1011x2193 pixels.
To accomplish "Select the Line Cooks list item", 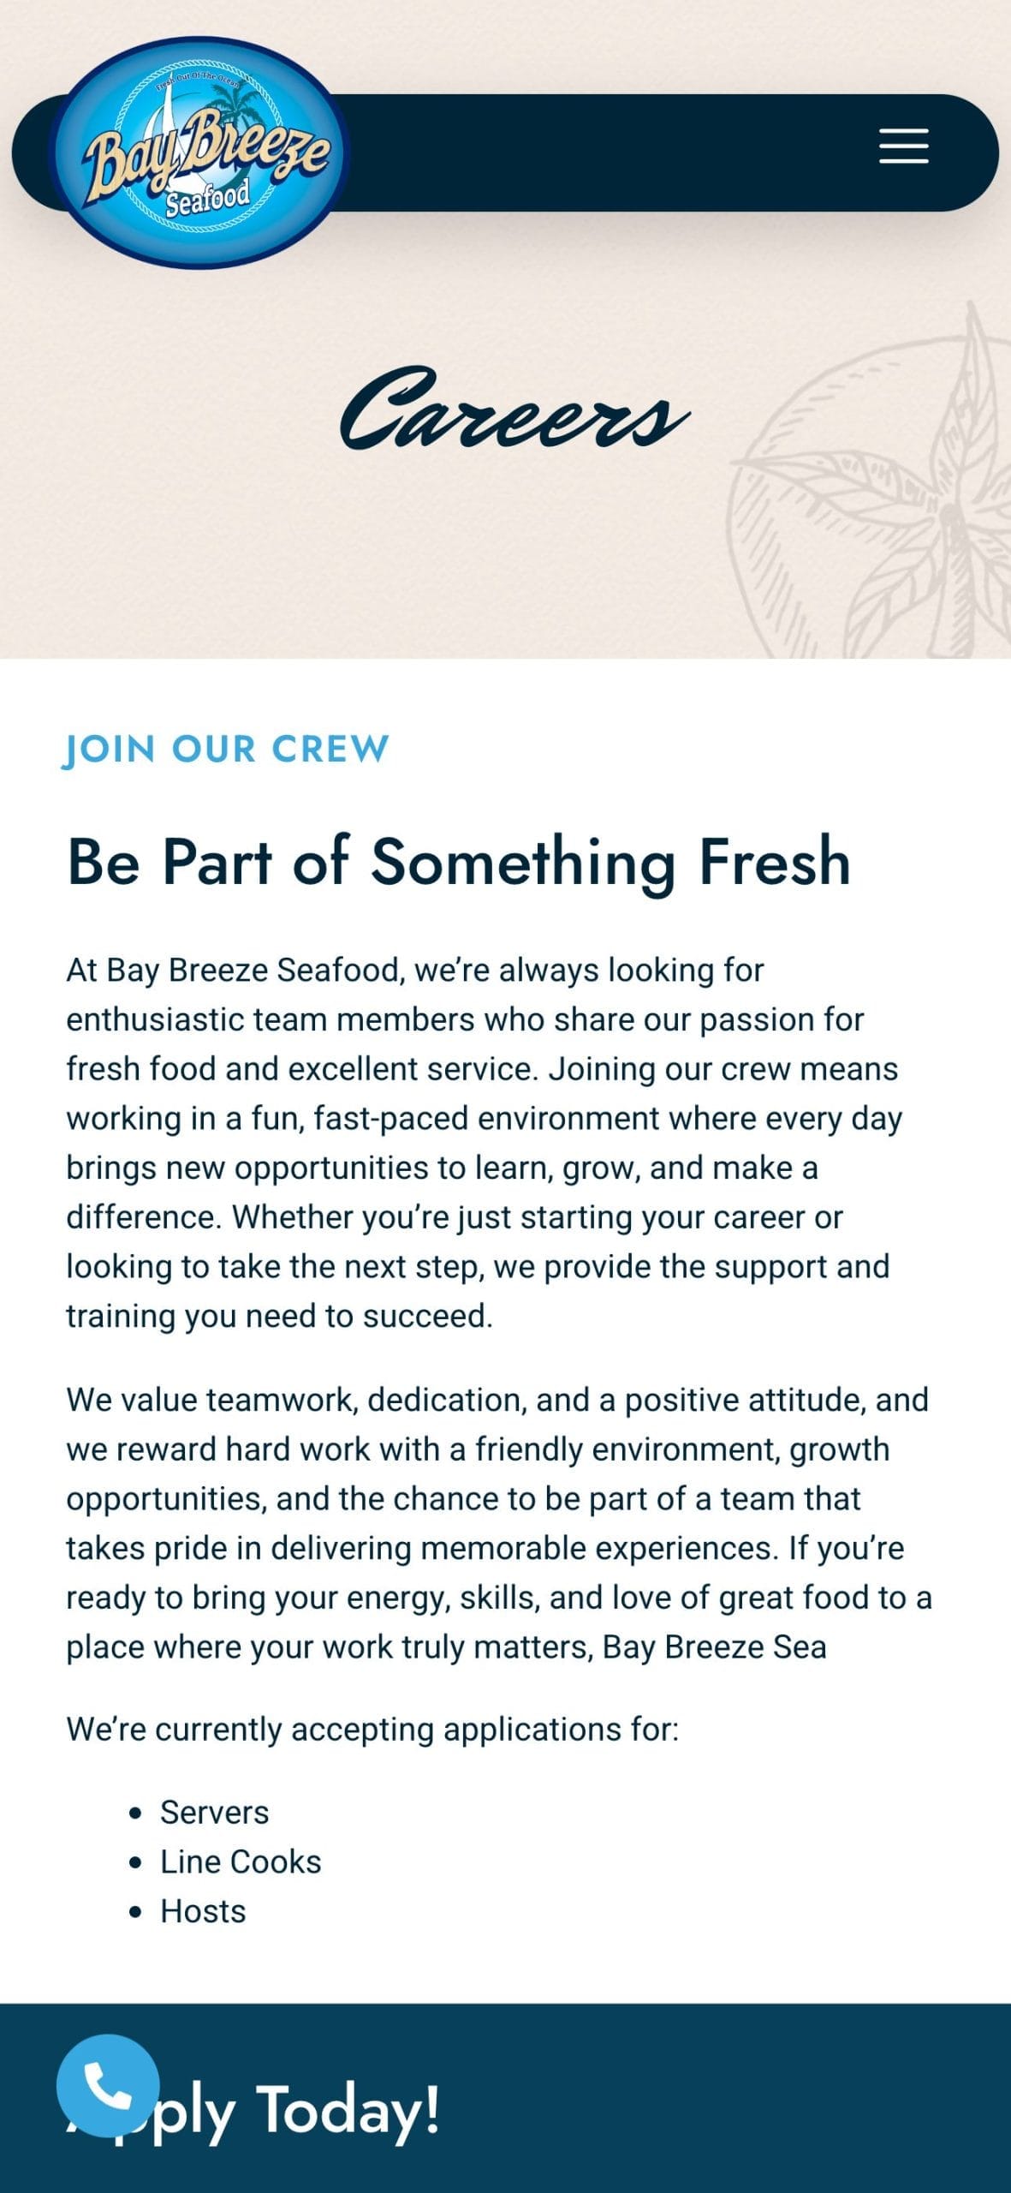I will pos(241,1861).
